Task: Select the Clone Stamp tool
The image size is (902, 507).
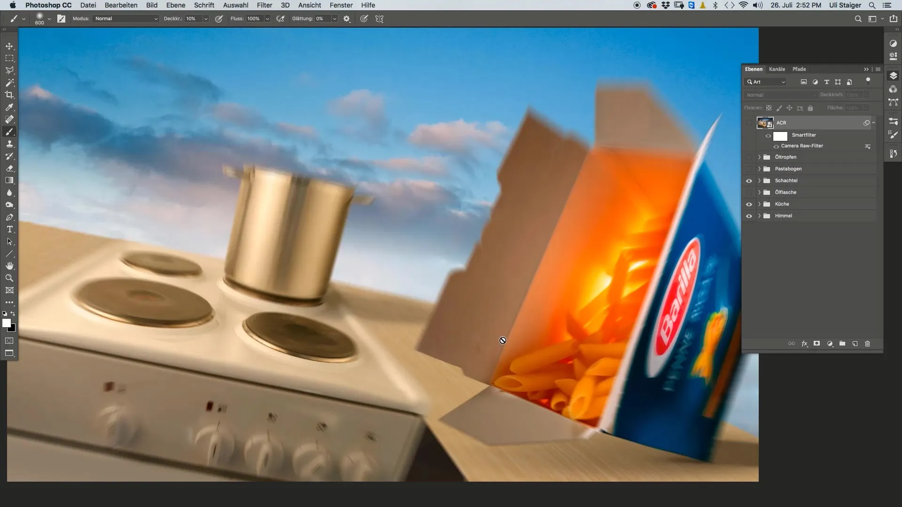Action: [9, 144]
